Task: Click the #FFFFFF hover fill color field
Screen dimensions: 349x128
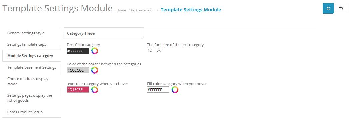Action: click(x=158, y=90)
